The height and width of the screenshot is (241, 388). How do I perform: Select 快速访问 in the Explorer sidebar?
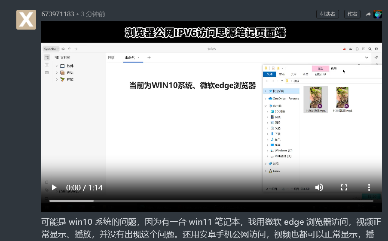(x=278, y=91)
